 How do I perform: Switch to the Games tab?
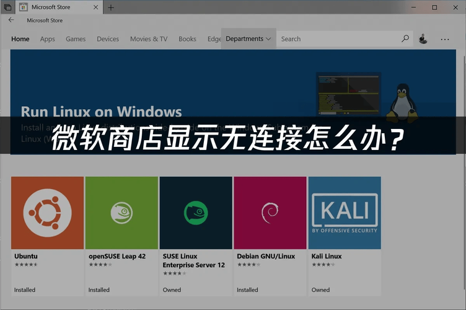(x=76, y=39)
